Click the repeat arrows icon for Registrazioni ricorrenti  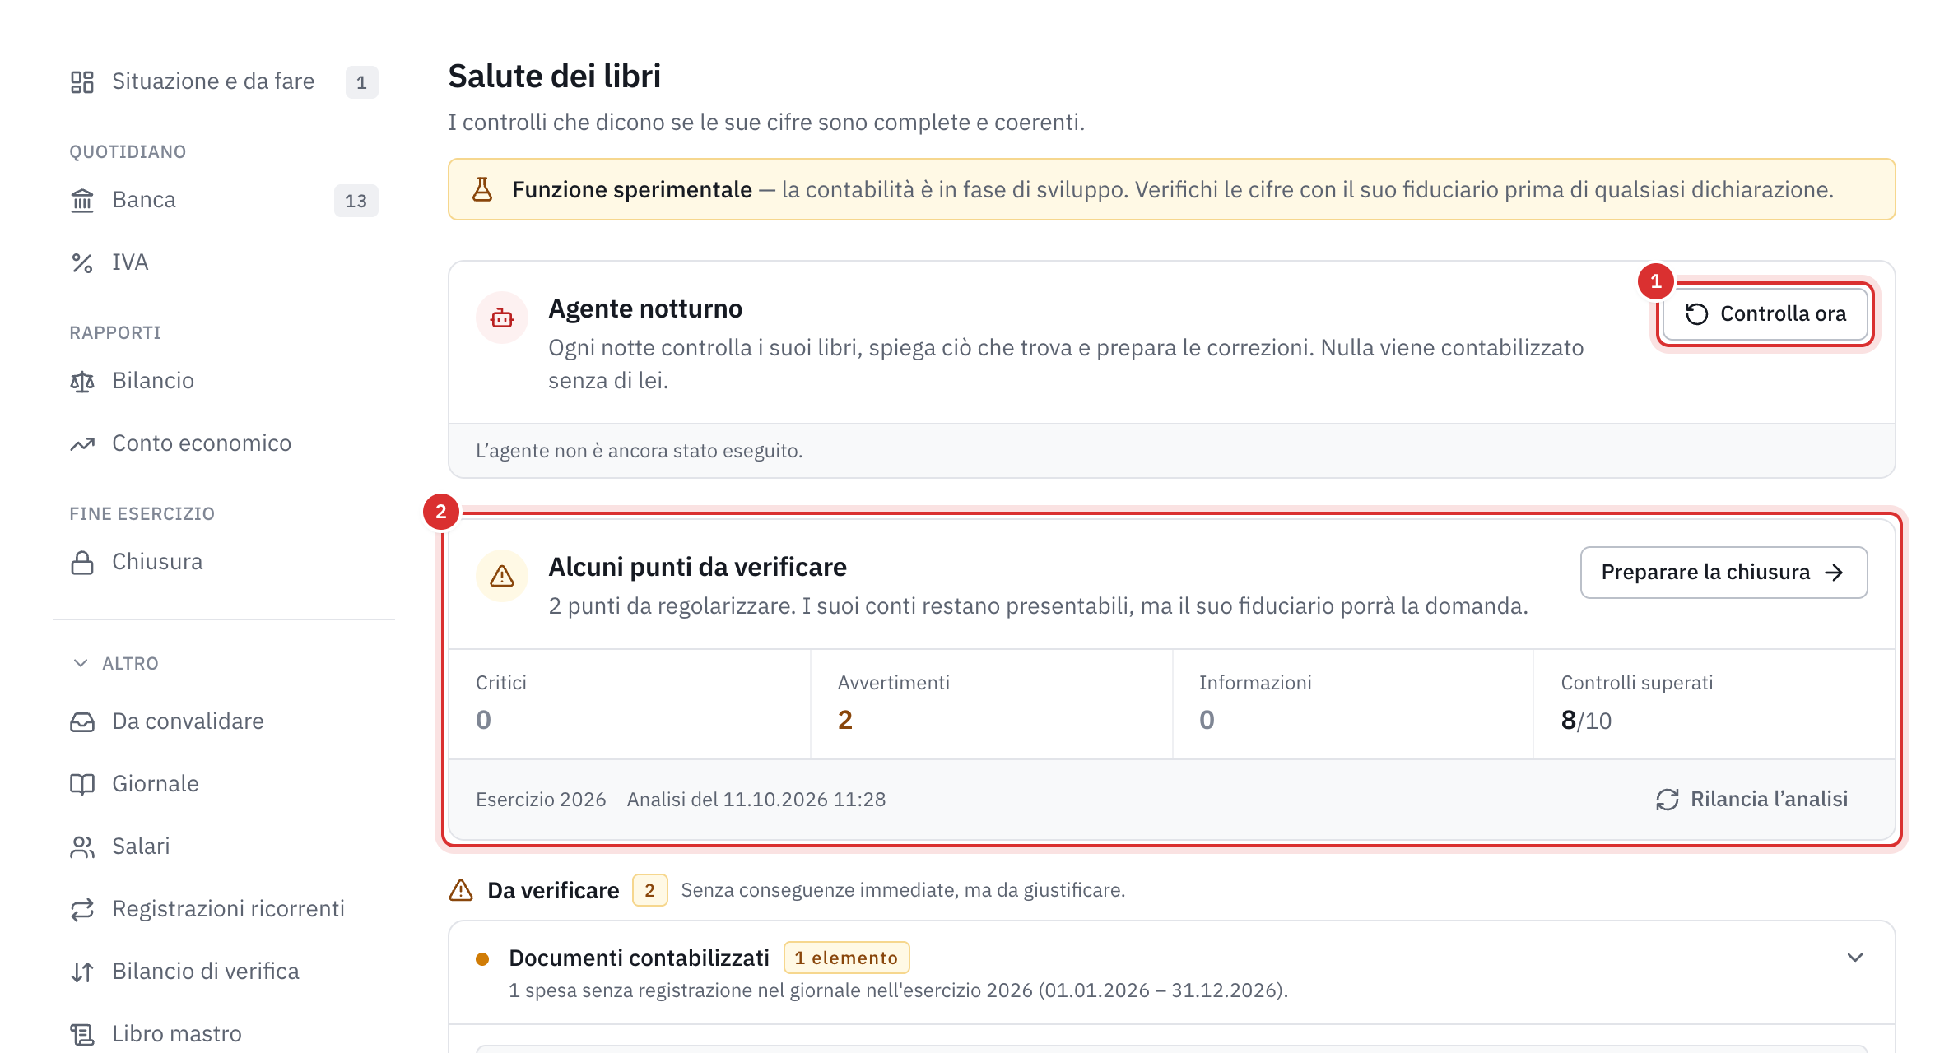82,909
